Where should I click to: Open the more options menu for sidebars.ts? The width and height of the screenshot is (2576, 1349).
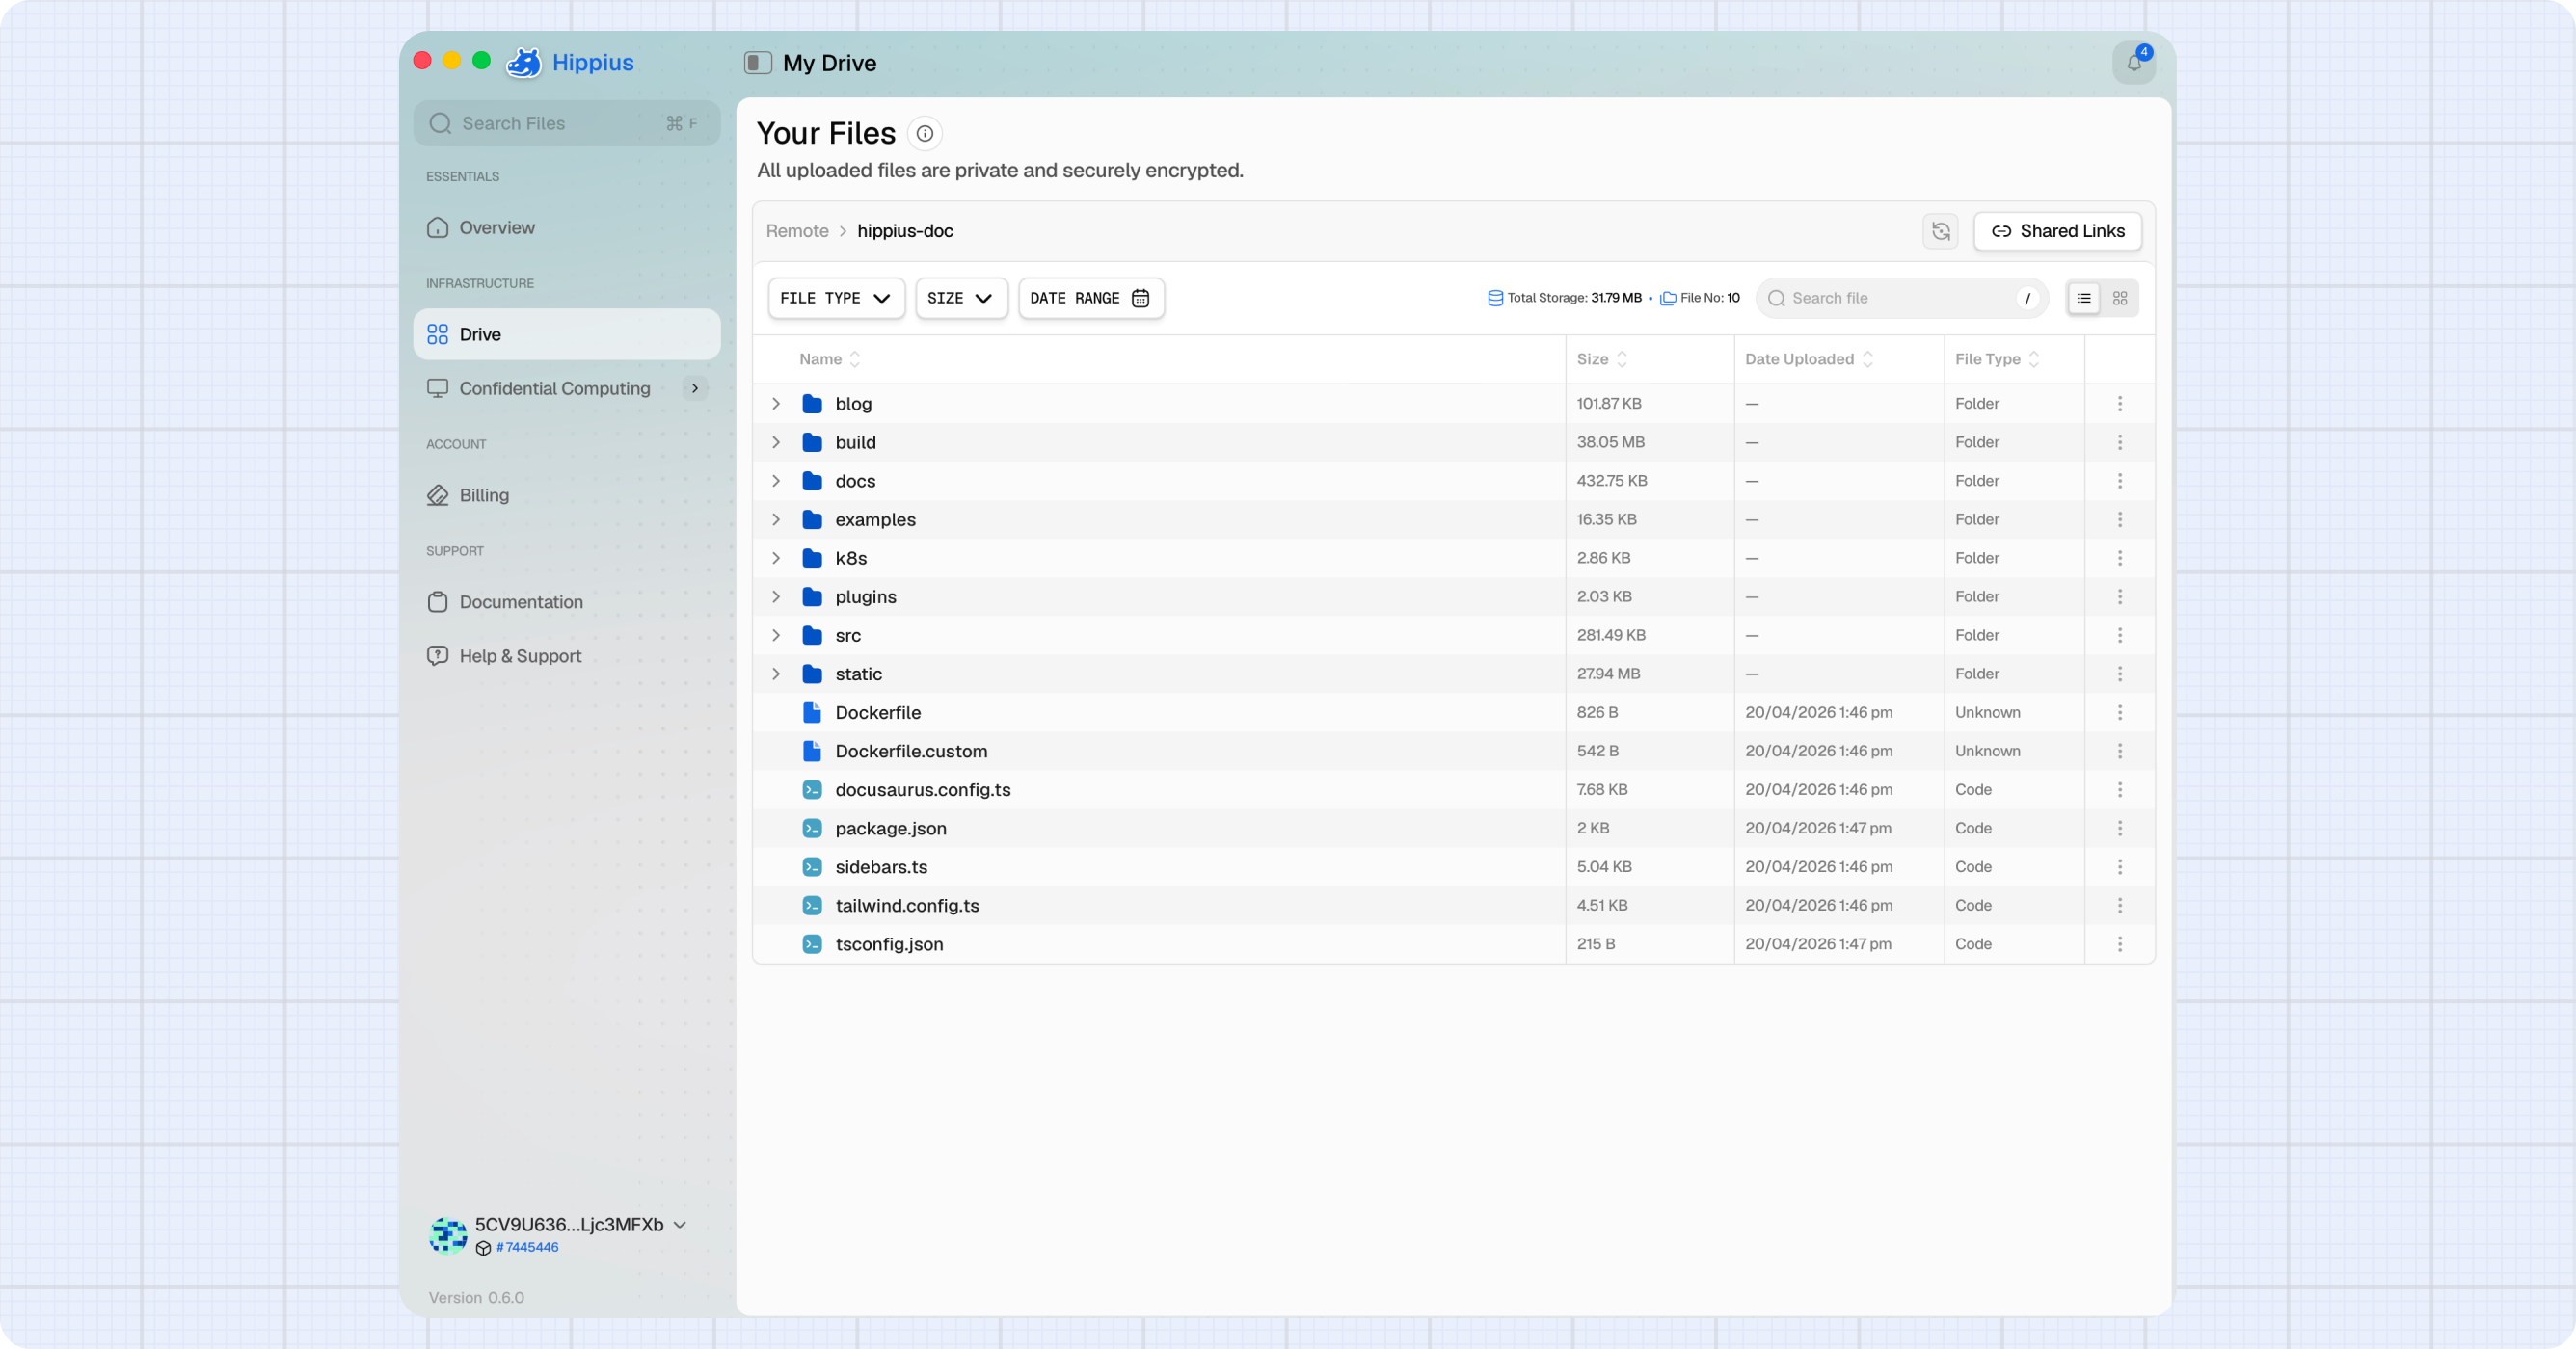click(x=2119, y=867)
